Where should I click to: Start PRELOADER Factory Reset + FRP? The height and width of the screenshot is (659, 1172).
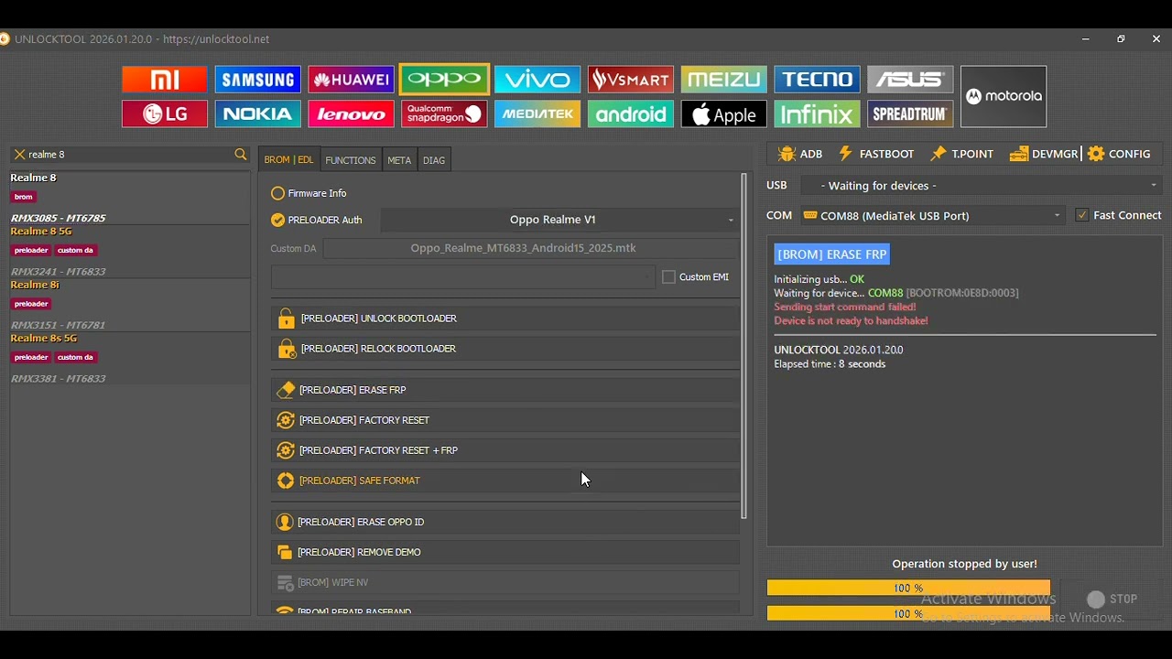(x=505, y=450)
